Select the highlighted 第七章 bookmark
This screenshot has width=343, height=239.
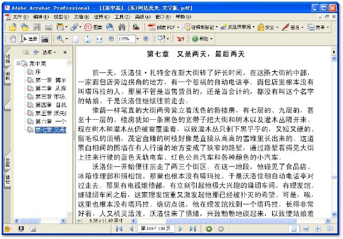[50, 130]
